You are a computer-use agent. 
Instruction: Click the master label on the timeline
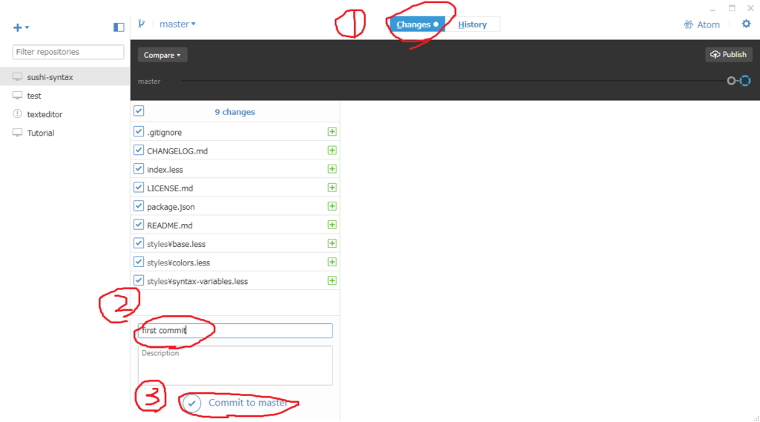click(148, 82)
